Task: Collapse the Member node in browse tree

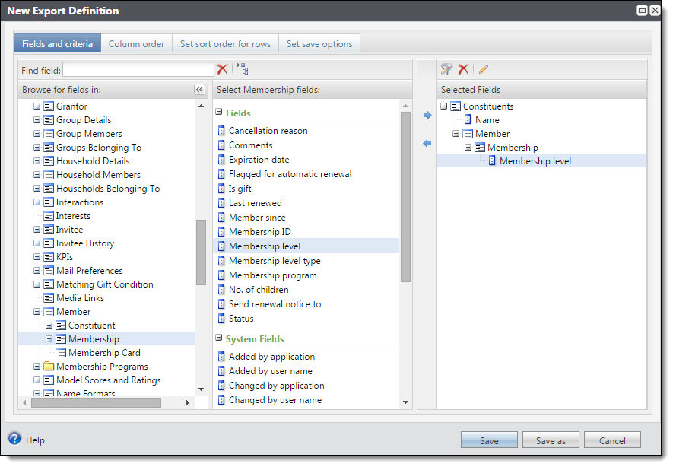Action: tap(37, 312)
